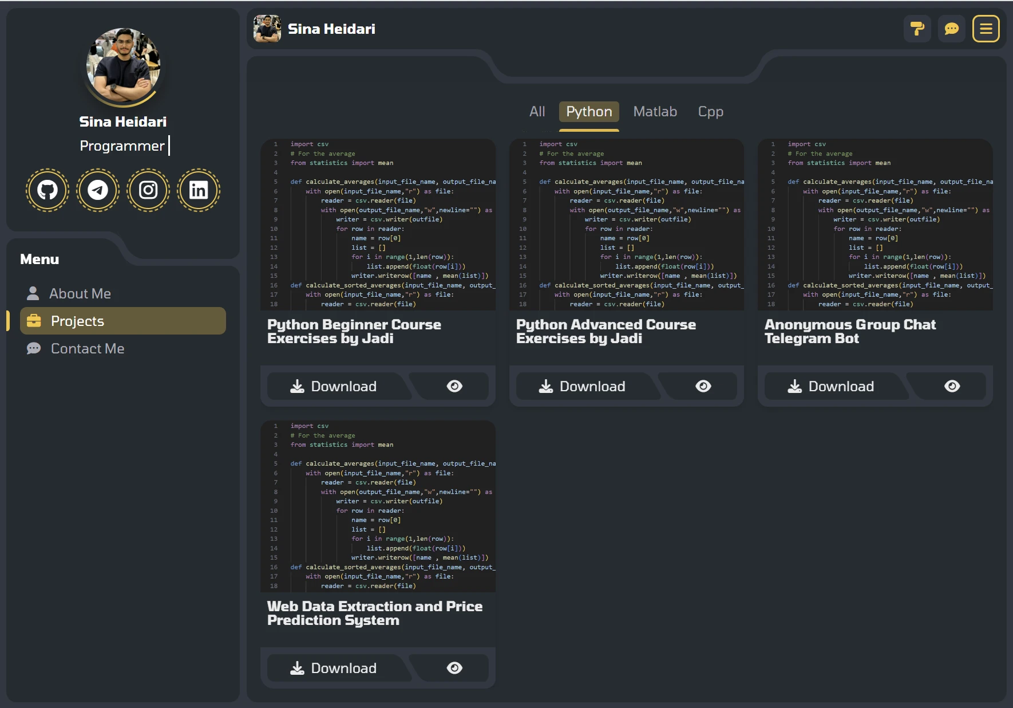Preview Python Beginner Course with eye icon
Viewport: 1013px width, 708px height.
pos(454,387)
